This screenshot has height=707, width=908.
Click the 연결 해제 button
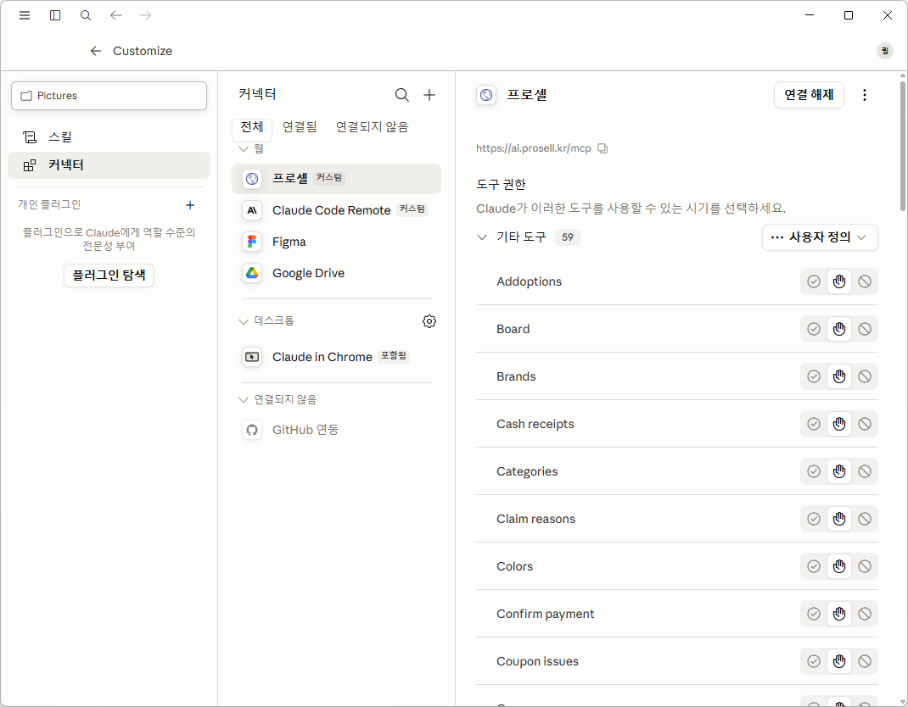click(809, 95)
